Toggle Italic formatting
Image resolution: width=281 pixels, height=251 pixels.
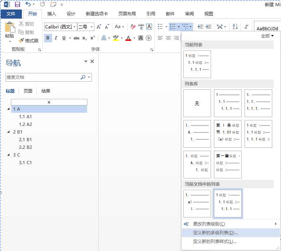coord(56,38)
